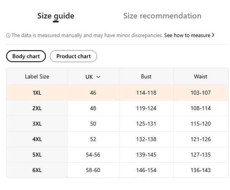The image size is (230, 190).
Task: Open the See how to measure link
Action: [x=187, y=36]
